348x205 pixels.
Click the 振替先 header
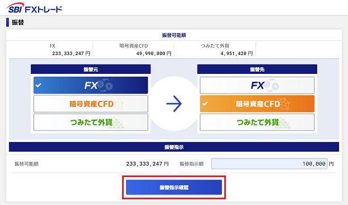click(257, 69)
